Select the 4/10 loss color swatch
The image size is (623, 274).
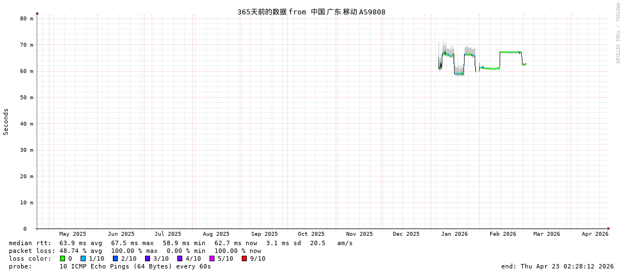180,258
